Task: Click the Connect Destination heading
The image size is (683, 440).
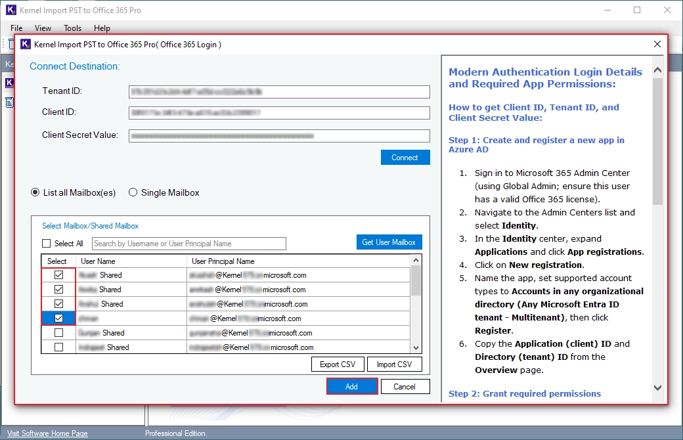Action: [74, 66]
